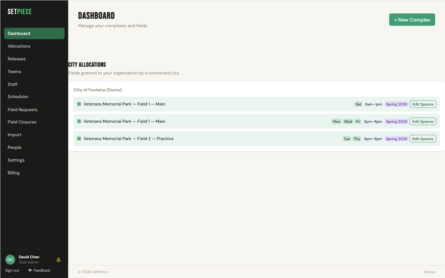445x278 pixels.
Task: Click green square beside Field 2 — Practice
Action: (79, 139)
